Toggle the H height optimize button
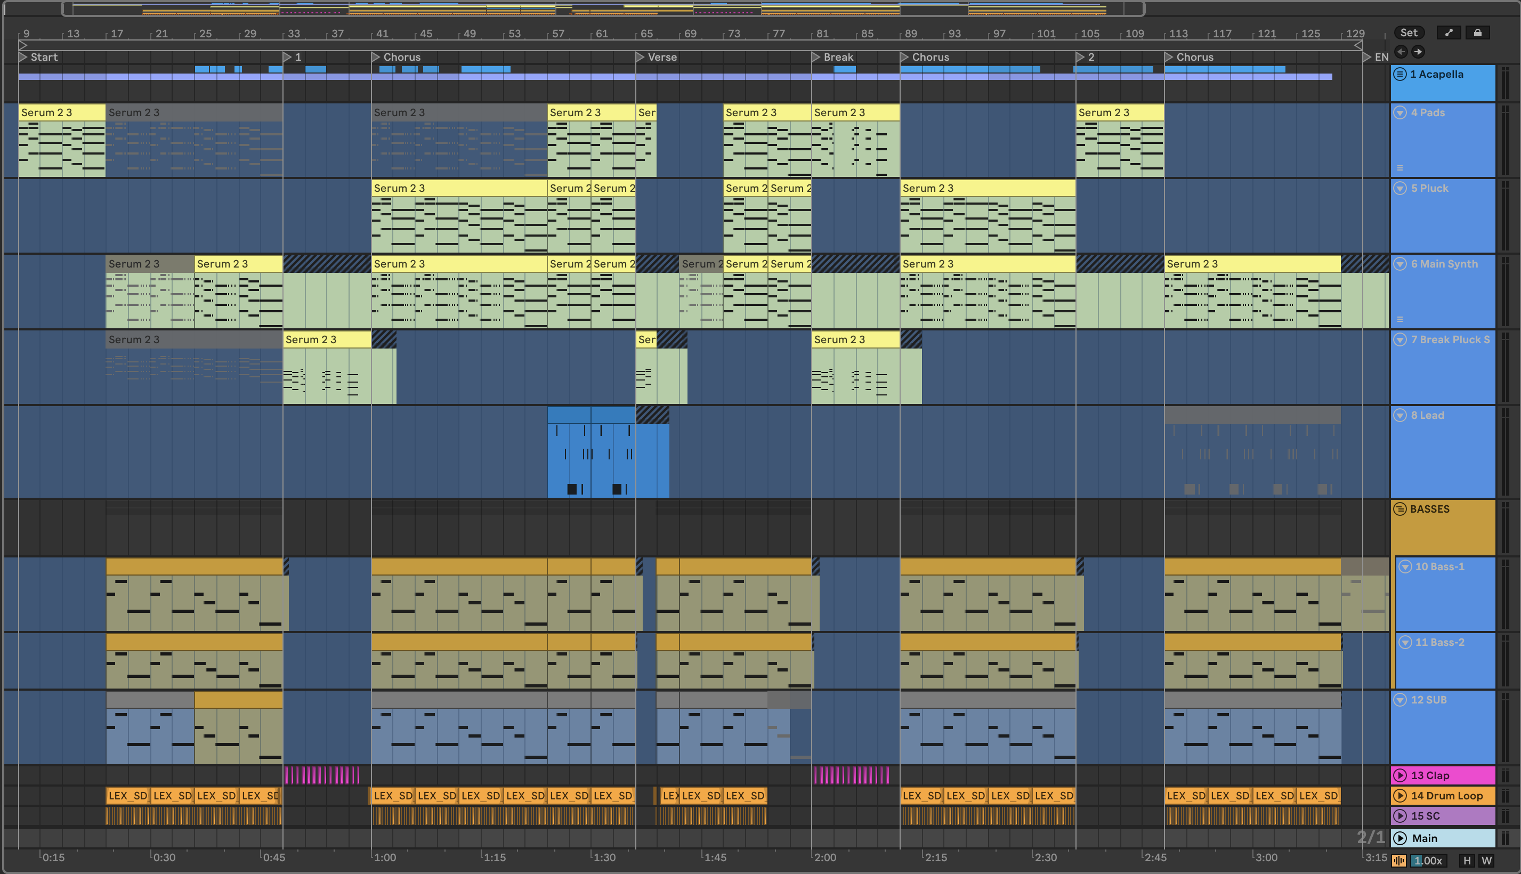The width and height of the screenshot is (1521, 874). 1467,860
